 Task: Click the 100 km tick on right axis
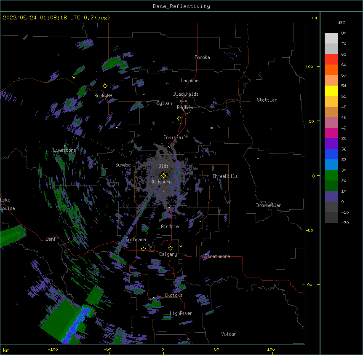point(309,67)
